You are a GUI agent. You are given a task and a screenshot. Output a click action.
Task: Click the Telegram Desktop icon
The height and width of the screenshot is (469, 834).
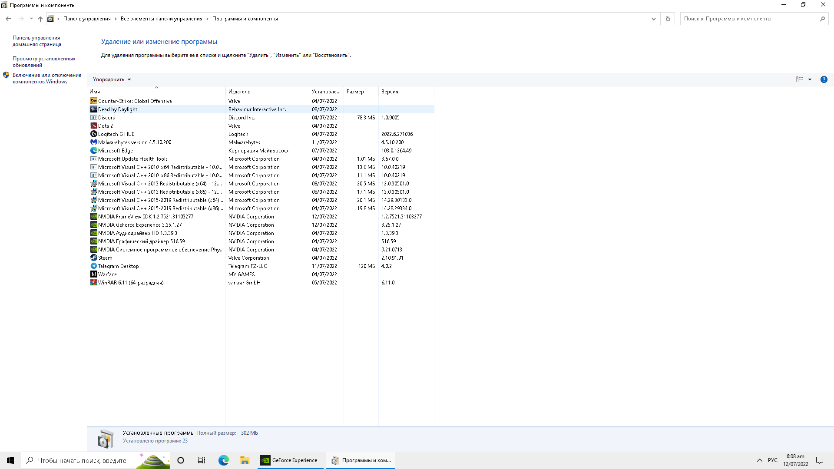click(x=93, y=266)
